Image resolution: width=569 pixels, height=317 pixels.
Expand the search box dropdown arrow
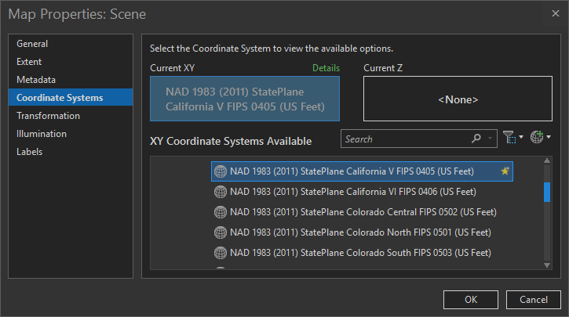pyautogui.click(x=491, y=139)
